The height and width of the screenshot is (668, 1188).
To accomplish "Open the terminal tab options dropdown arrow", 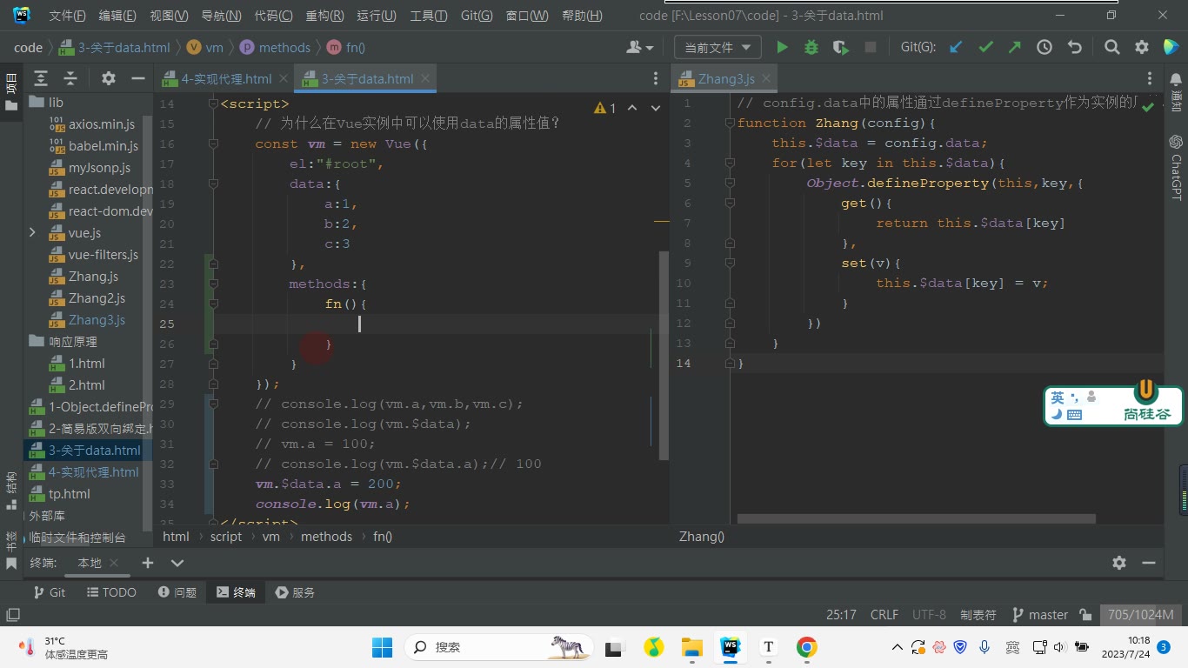I will click(177, 563).
